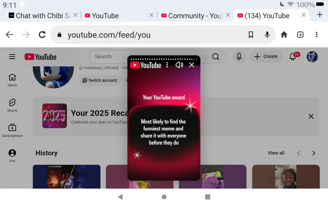Tap the Android back navigation button
Screen dimensions: 328x205
click(120, 197)
